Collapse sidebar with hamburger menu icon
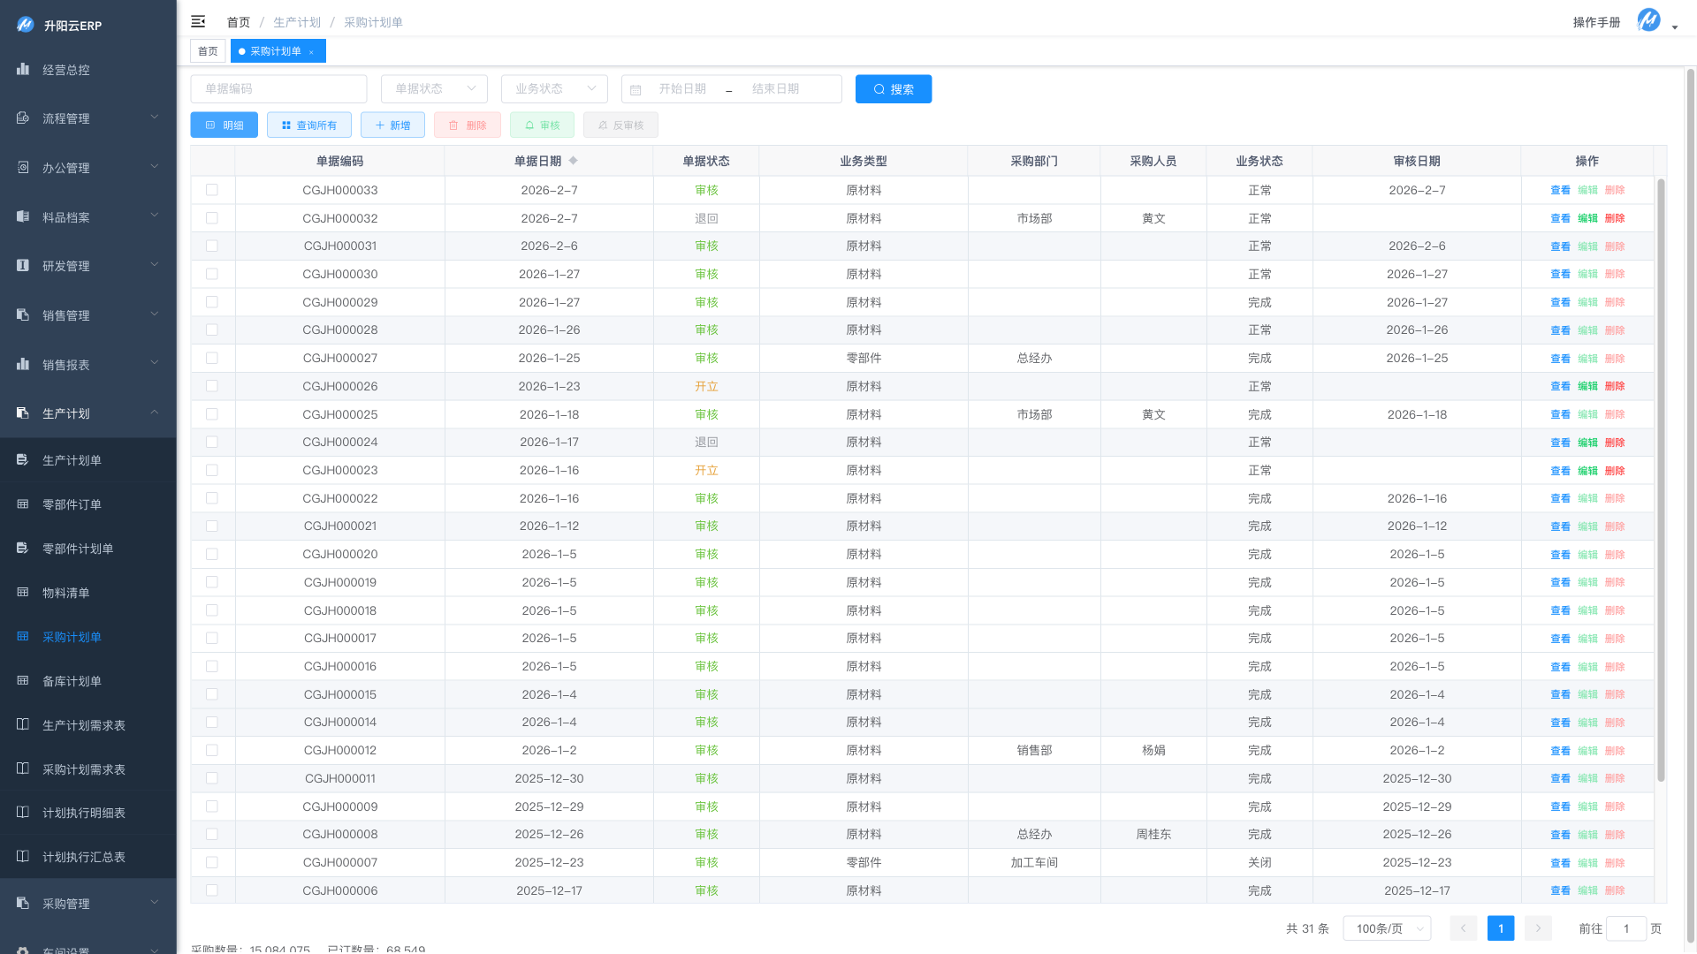The width and height of the screenshot is (1697, 954). [x=198, y=21]
